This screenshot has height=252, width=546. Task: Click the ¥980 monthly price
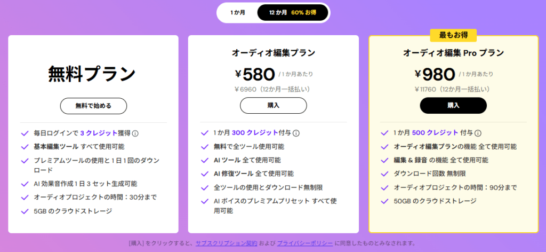(x=436, y=74)
